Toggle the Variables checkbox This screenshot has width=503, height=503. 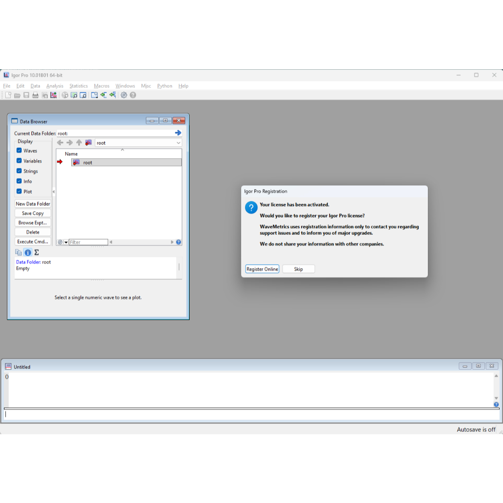tap(19, 161)
